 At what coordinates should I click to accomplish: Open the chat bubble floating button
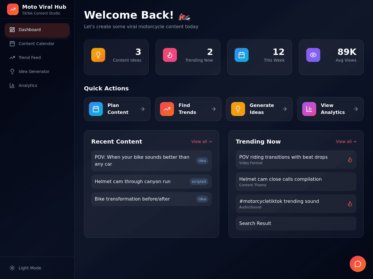pos(358,264)
